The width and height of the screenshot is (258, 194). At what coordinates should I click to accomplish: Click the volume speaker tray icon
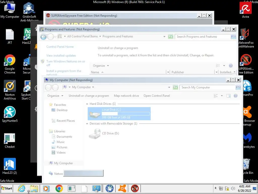(233, 188)
